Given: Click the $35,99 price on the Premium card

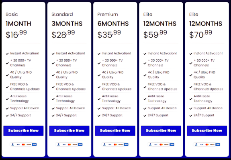Looking at the screenshot, I should pyautogui.click(x=109, y=34).
